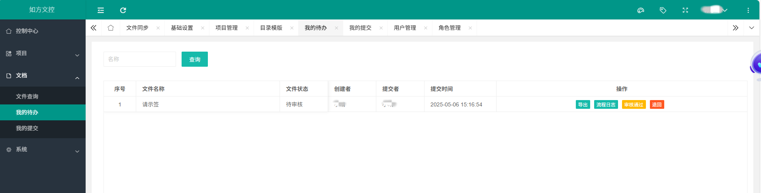Collapse the sidebar with the menu toggle icon
The width and height of the screenshot is (761, 193).
pyautogui.click(x=101, y=10)
